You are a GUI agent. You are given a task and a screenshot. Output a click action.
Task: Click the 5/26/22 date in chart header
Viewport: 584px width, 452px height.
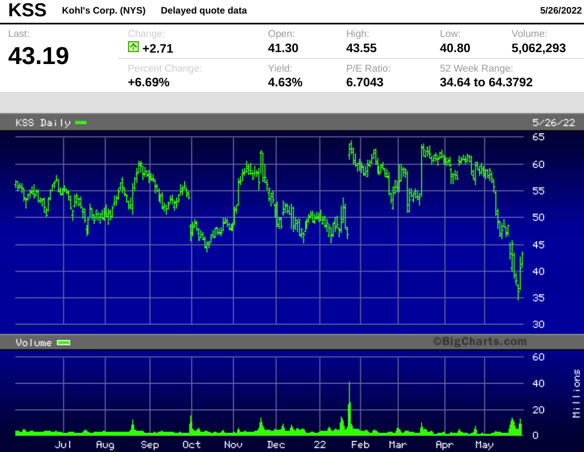(x=554, y=123)
